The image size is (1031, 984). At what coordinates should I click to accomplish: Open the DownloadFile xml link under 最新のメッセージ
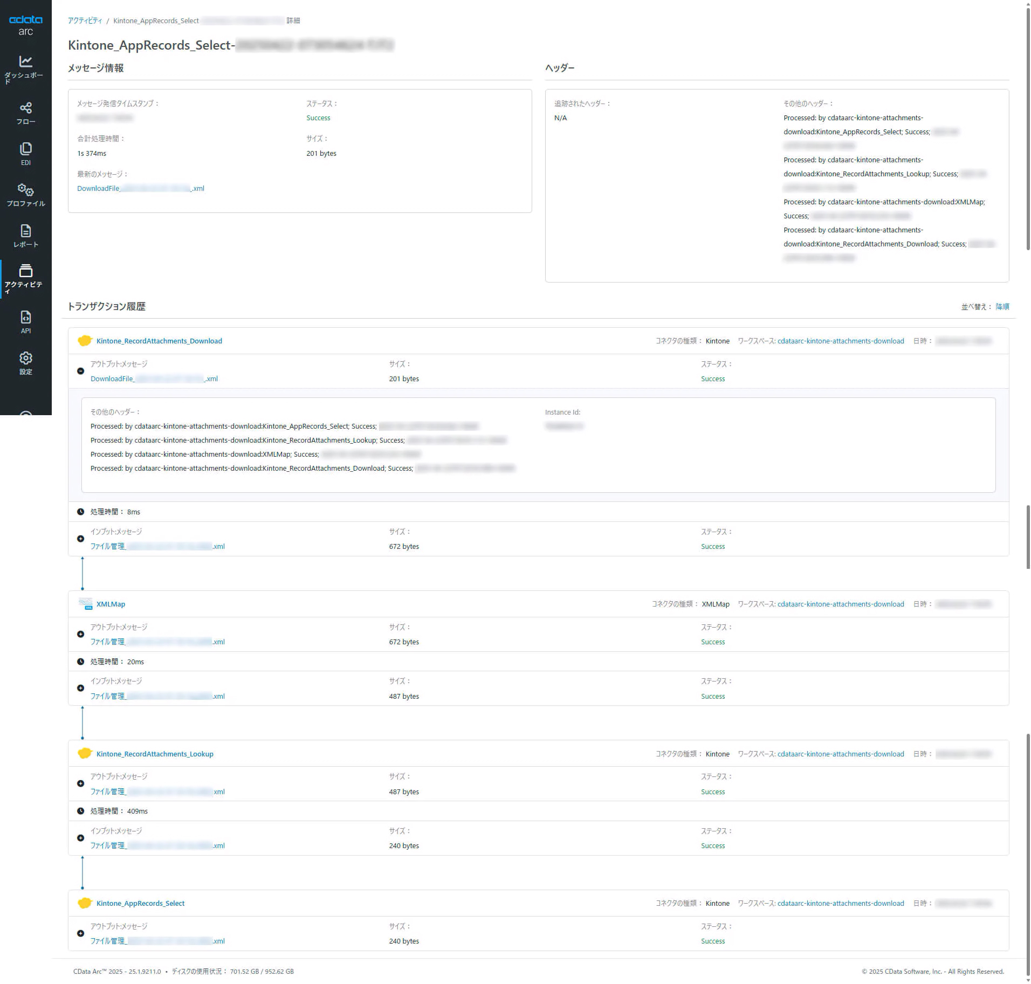coord(141,188)
